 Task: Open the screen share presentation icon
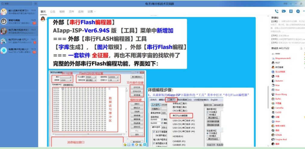[291, 11]
